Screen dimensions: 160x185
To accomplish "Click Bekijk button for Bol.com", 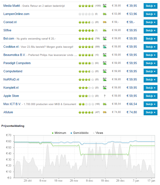I will click(150, 39).
